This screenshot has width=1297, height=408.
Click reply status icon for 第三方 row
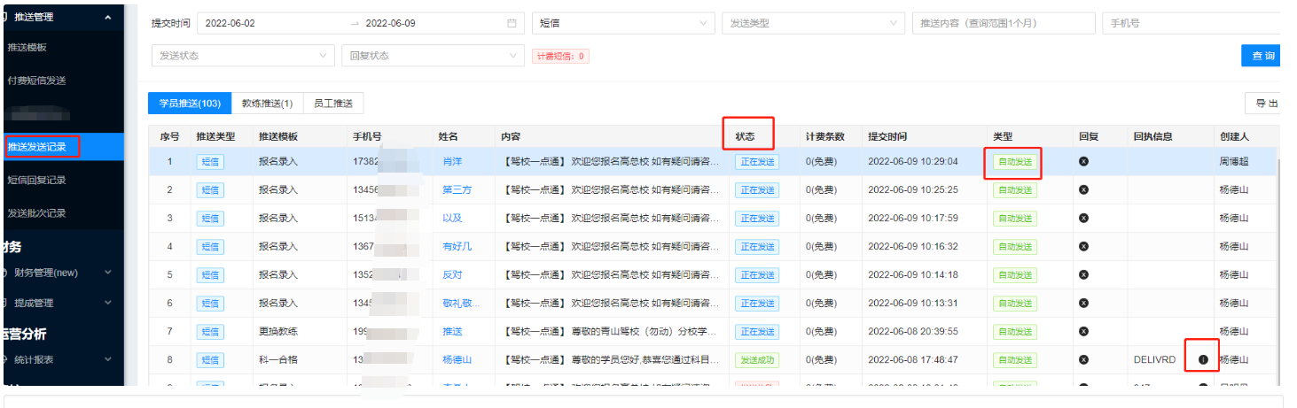1083,190
